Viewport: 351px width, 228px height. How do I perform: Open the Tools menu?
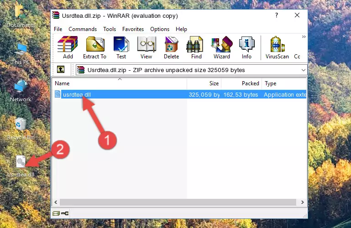pyautogui.click(x=110, y=29)
